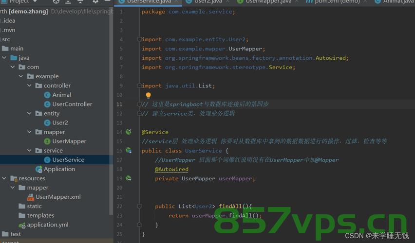Click UserService class name on line 16
This screenshot has height=243, width=415.
click(x=203, y=151)
